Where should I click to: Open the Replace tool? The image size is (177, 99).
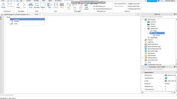tap(37, 5)
